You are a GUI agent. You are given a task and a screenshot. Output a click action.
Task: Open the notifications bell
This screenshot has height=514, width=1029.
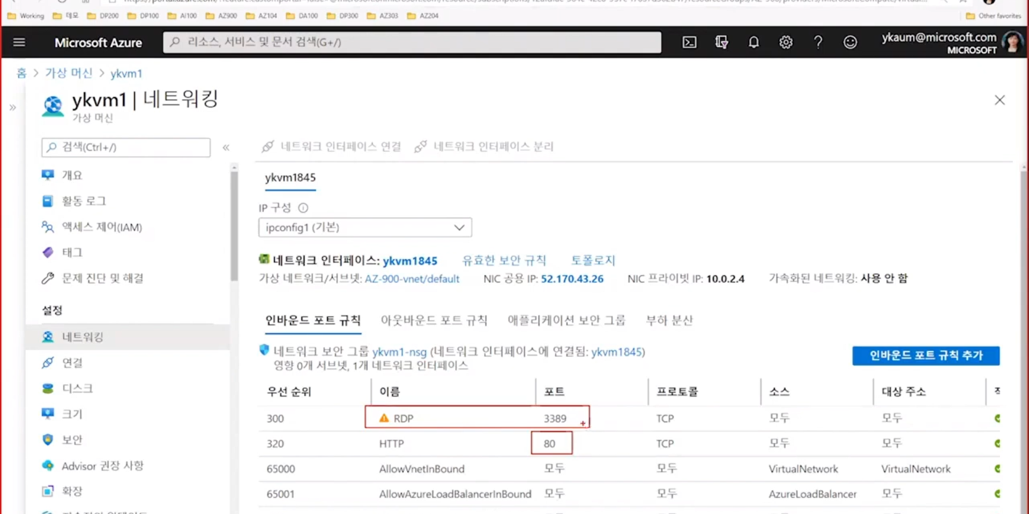[x=754, y=42]
